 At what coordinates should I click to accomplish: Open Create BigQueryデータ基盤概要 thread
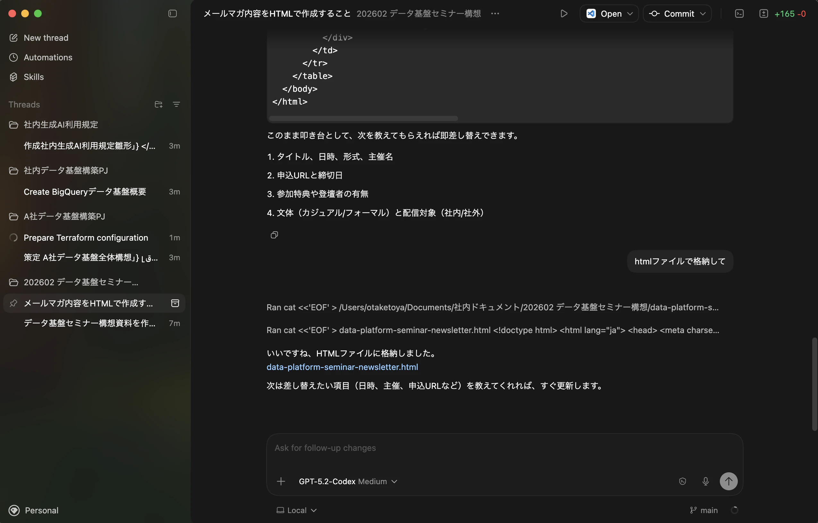tap(94, 192)
